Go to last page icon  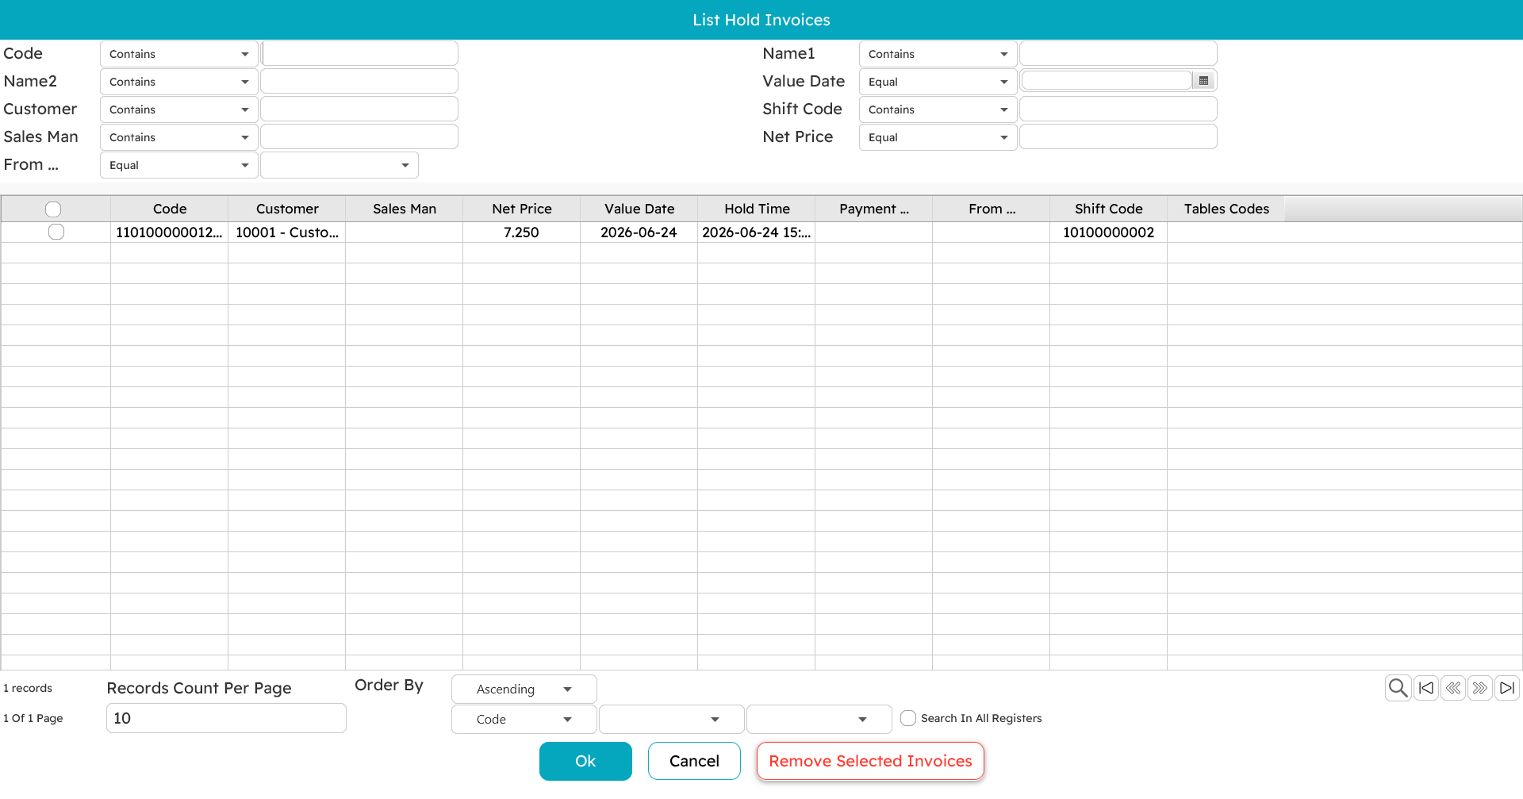tap(1507, 688)
